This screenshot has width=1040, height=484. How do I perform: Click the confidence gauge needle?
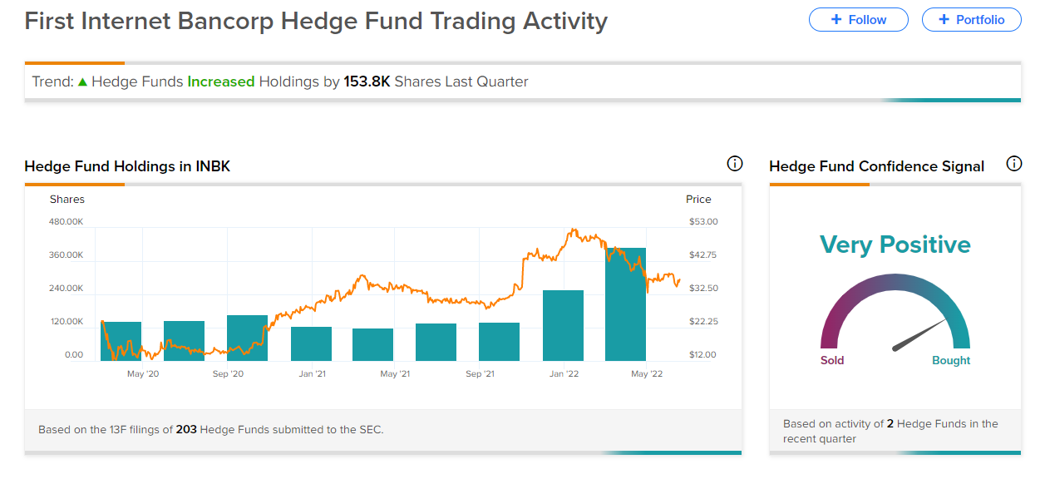click(x=919, y=334)
